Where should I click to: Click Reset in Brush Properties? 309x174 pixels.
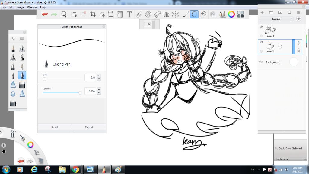55,127
